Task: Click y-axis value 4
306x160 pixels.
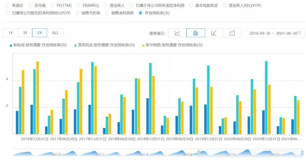Action: tap(7, 79)
